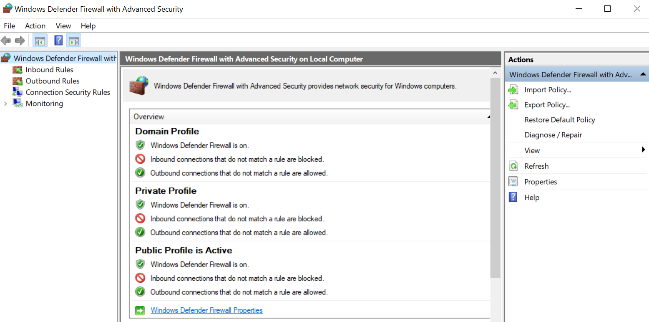Collapse the Overview section
Image resolution: width=649 pixels, height=322 pixels.
488,117
